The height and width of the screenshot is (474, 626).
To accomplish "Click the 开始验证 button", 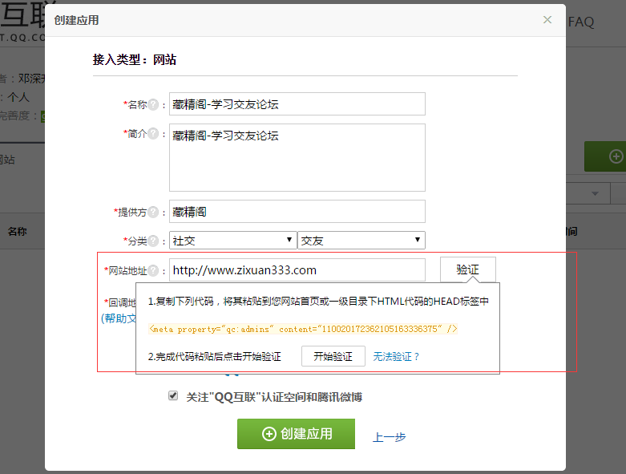I will coord(333,356).
